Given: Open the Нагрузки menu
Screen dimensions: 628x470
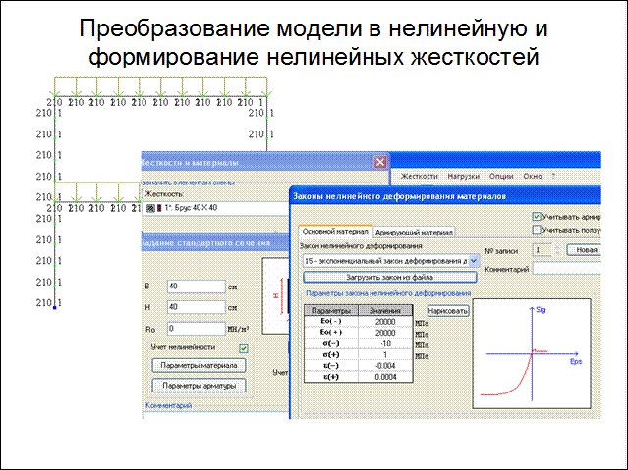Looking at the screenshot, I should click(x=464, y=176).
